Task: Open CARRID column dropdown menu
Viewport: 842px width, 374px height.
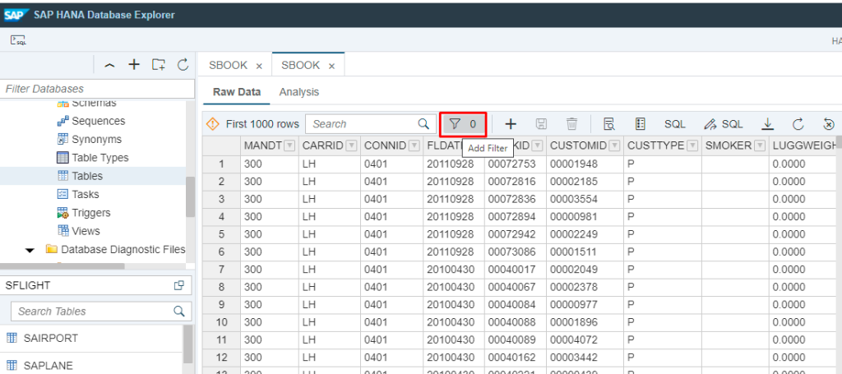Action: [x=352, y=145]
